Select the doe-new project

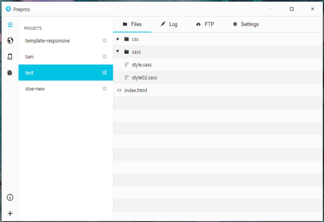35,88
